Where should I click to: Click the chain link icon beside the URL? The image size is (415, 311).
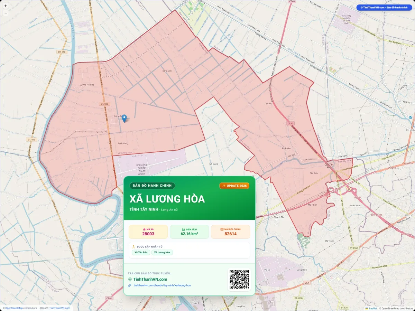[130, 285]
